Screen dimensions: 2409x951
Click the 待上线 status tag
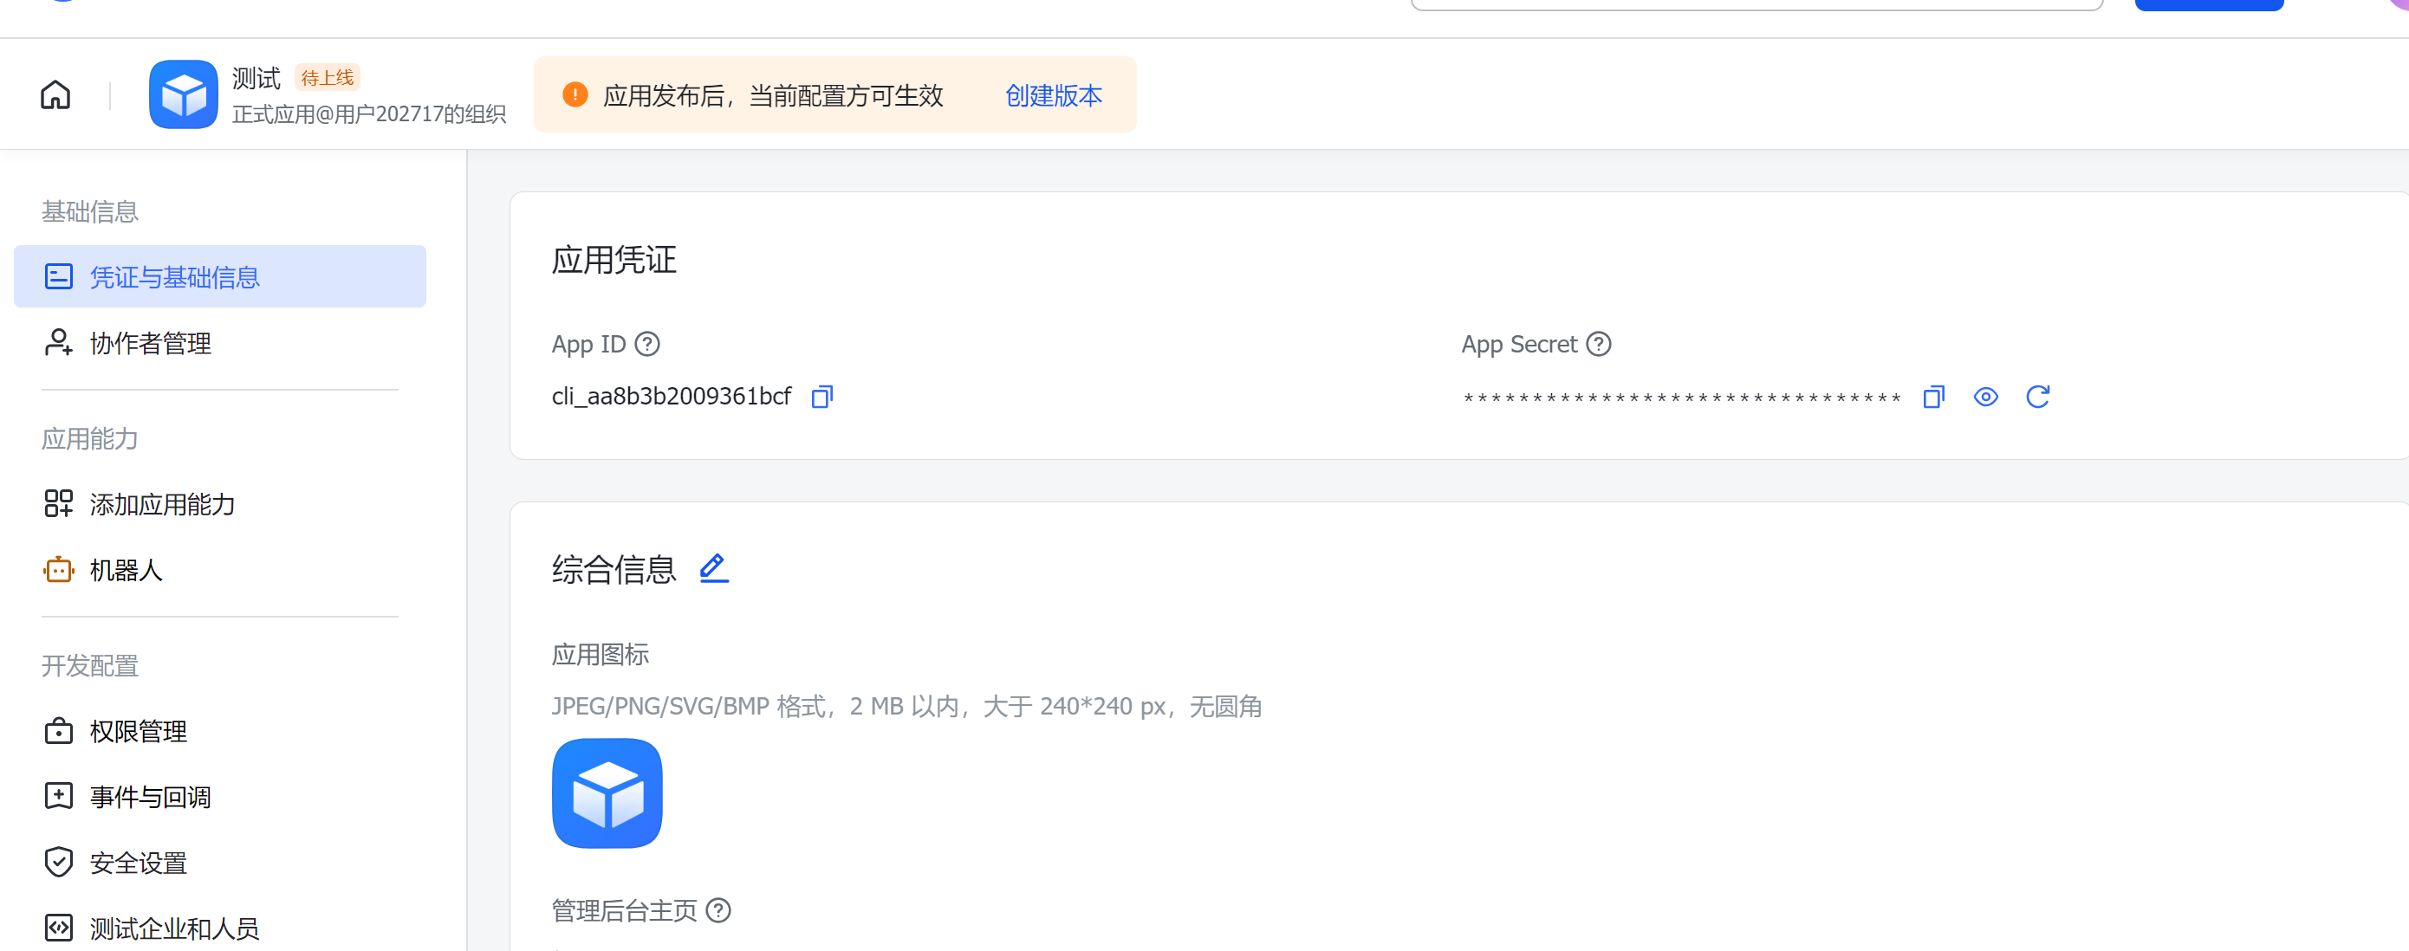(328, 78)
